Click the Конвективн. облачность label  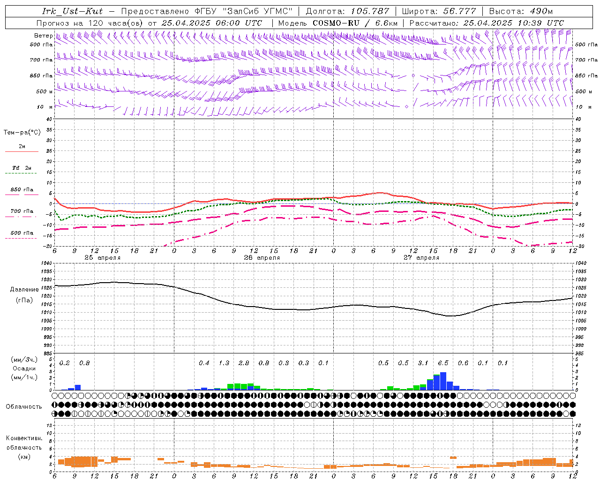24,443
